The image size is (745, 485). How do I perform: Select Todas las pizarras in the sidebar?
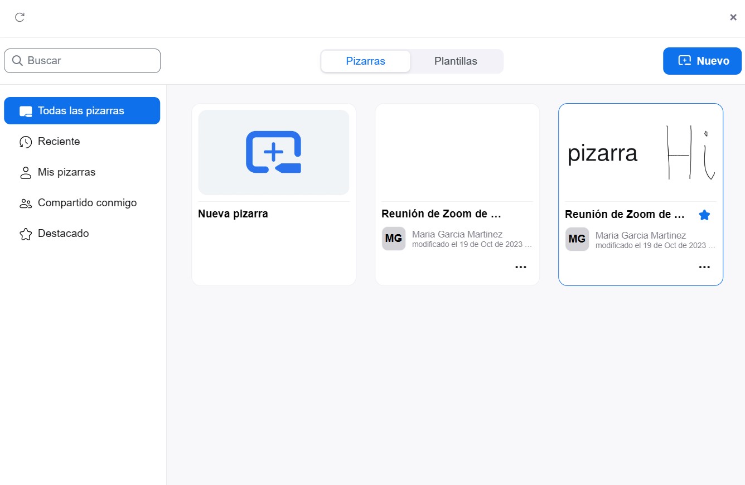click(81, 111)
